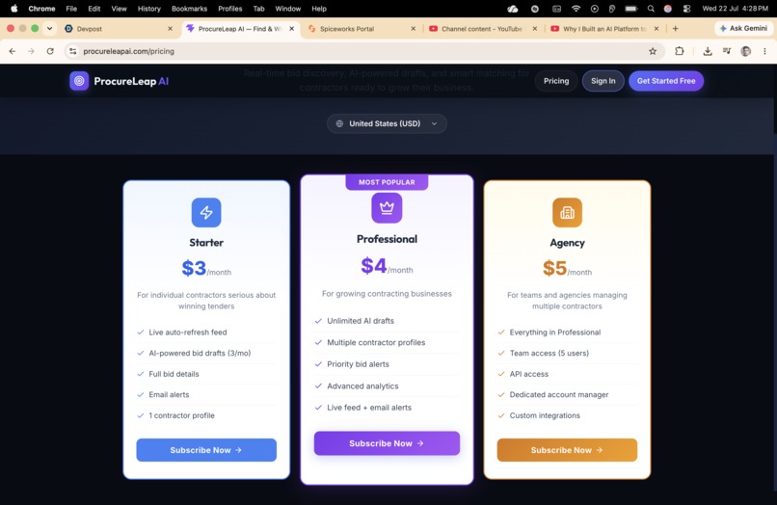Switch to Channel content YouTube tab
The width and height of the screenshot is (777, 505).
tap(481, 29)
